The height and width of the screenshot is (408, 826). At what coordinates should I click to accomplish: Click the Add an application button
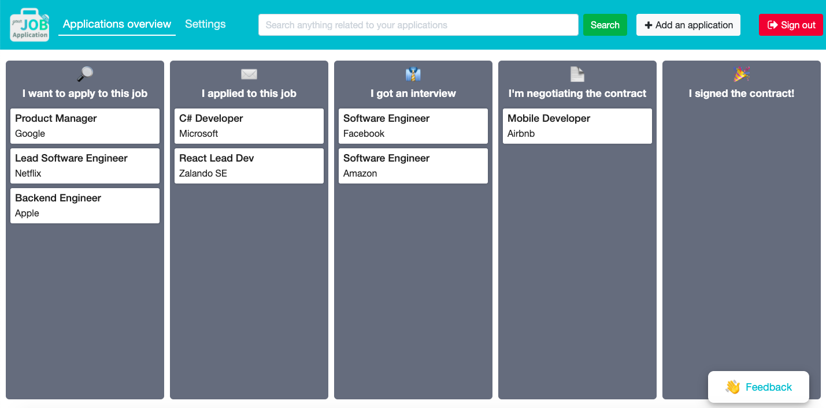(688, 25)
